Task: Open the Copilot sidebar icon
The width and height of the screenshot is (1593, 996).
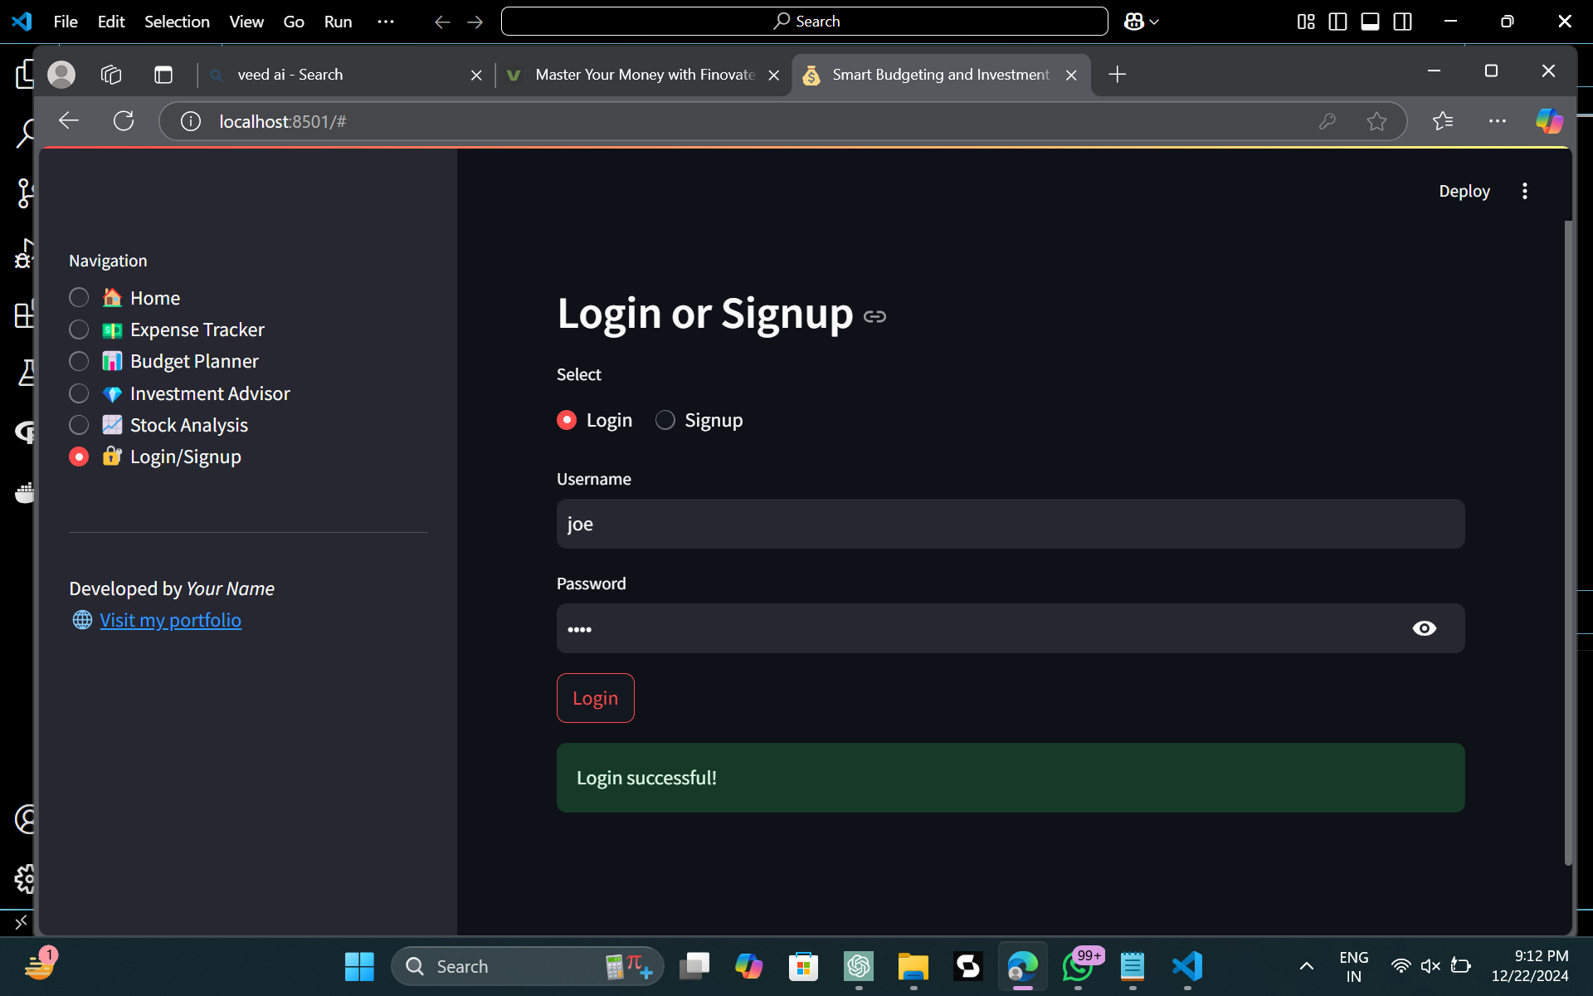Action: point(1548,121)
